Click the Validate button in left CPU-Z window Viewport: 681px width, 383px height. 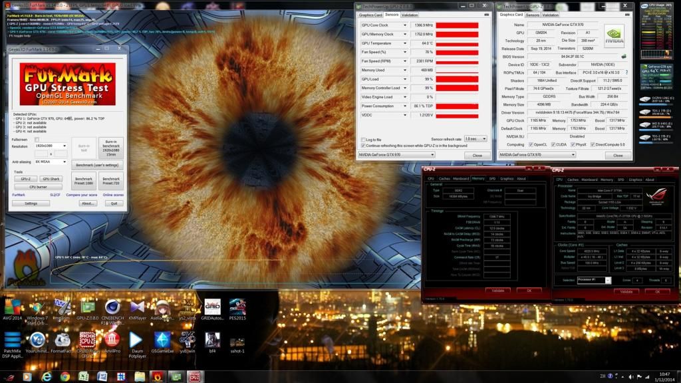tap(497, 291)
